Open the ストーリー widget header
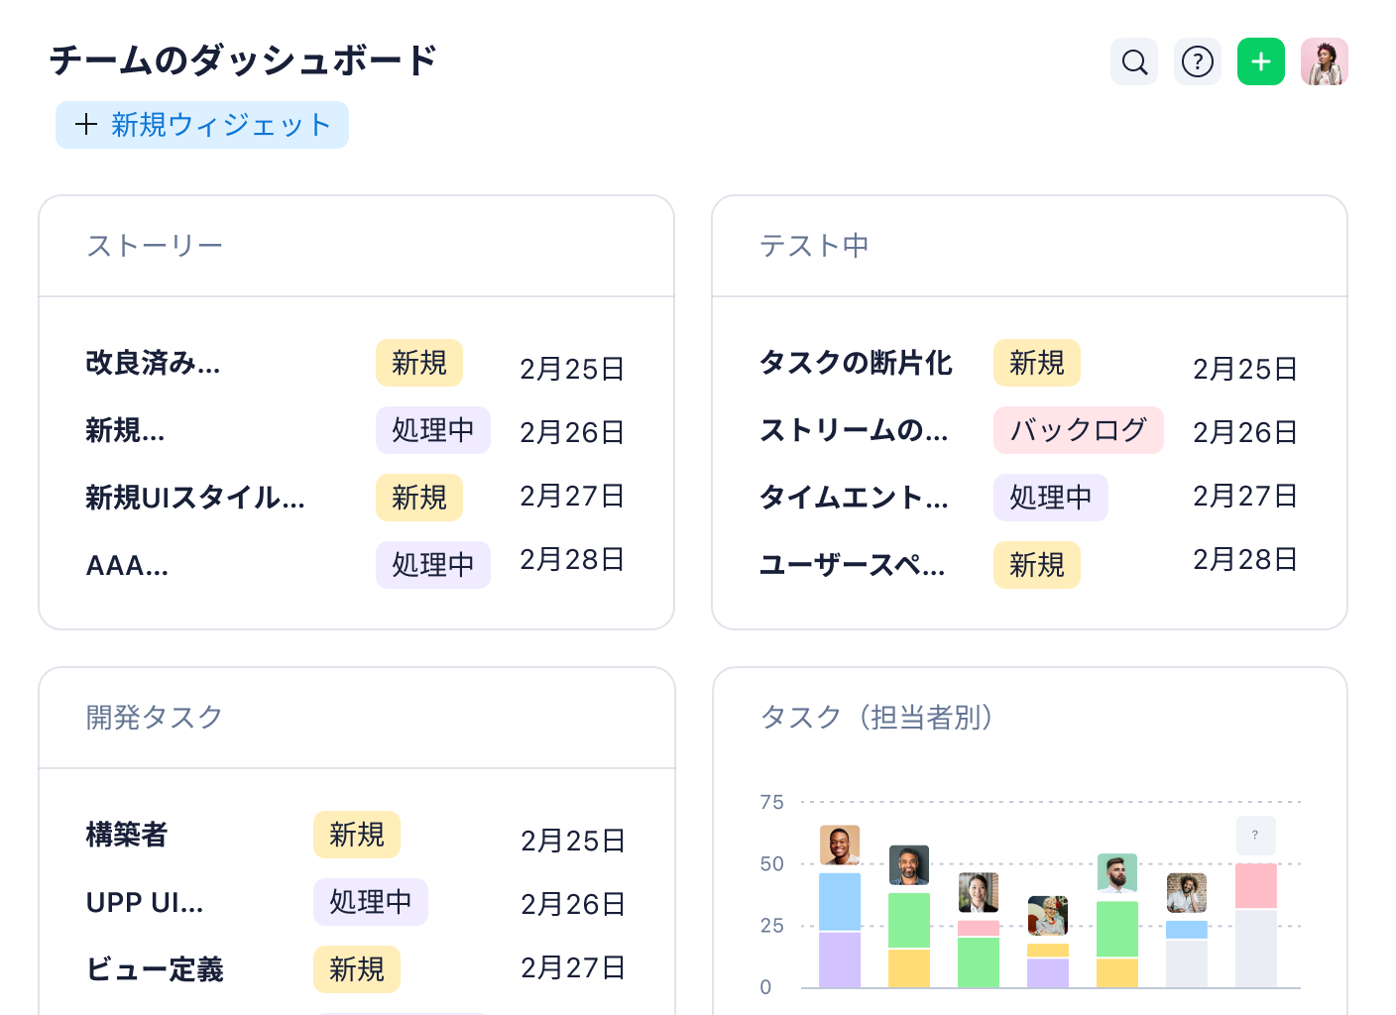This screenshot has width=1396, height=1015. (x=155, y=245)
